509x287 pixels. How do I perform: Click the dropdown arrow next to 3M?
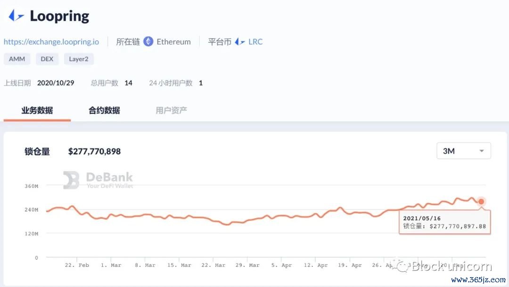click(x=482, y=151)
